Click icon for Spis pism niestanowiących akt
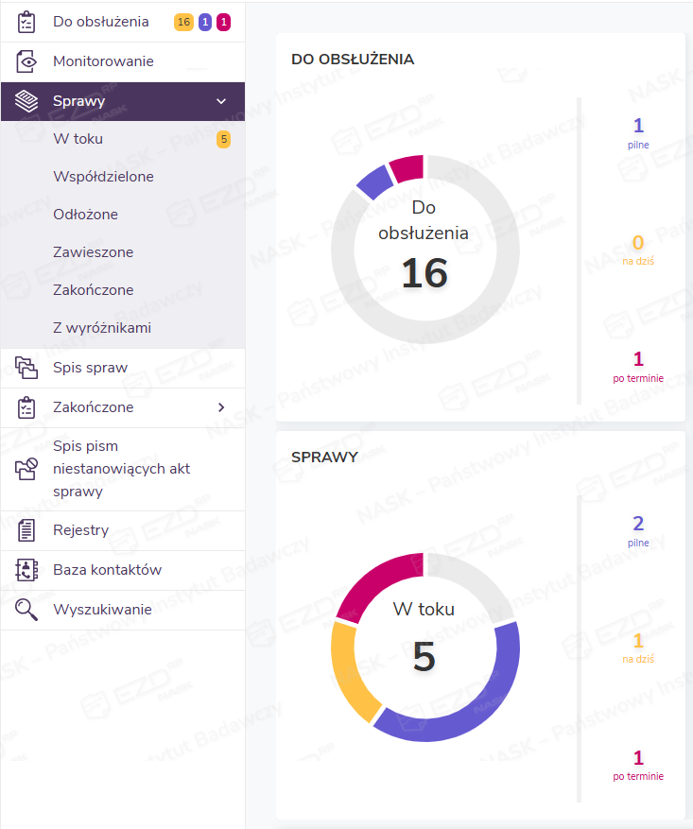Viewport: 693px width, 829px height. (26, 469)
